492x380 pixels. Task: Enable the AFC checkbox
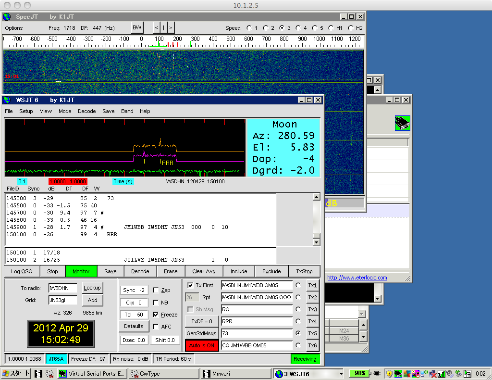(x=156, y=327)
